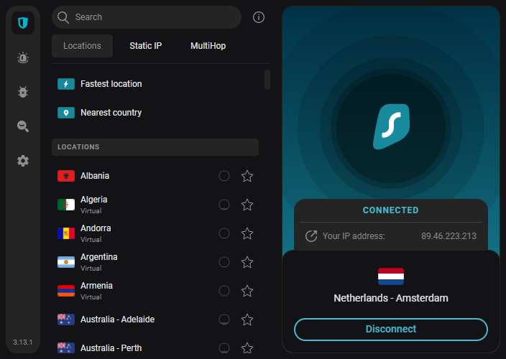Select Algeria in the locations list
Viewport: 506px width, 359px height.
coord(155,205)
